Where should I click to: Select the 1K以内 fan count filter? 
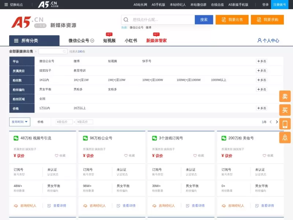point(44,80)
